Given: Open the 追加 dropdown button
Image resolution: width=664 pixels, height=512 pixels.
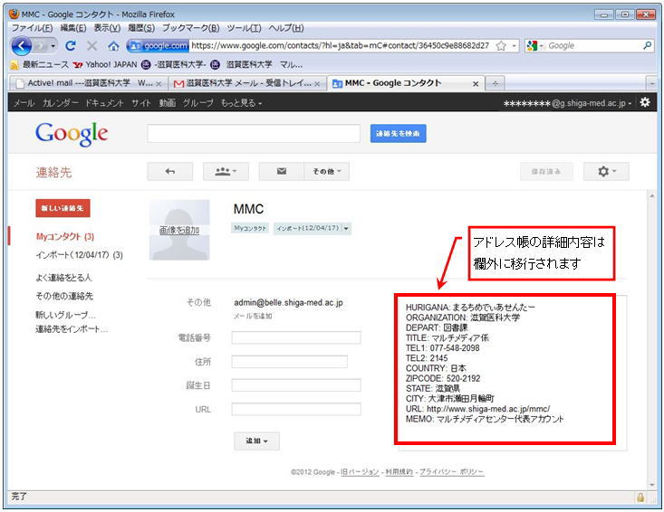Looking at the screenshot, I should pos(256,441).
